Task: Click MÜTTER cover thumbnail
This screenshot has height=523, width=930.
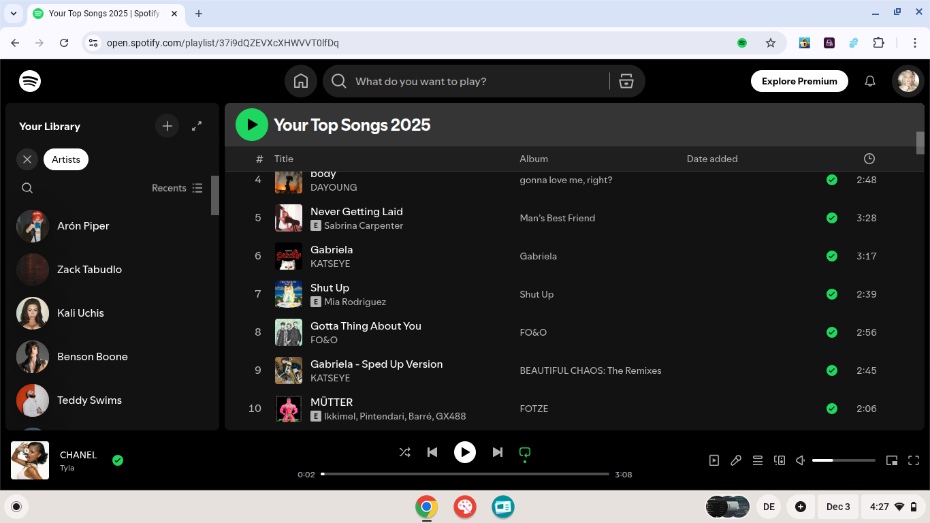Action: click(289, 409)
